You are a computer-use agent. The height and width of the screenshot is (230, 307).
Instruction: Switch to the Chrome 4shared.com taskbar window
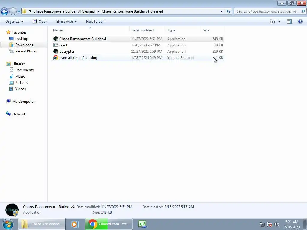tap(109, 224)
